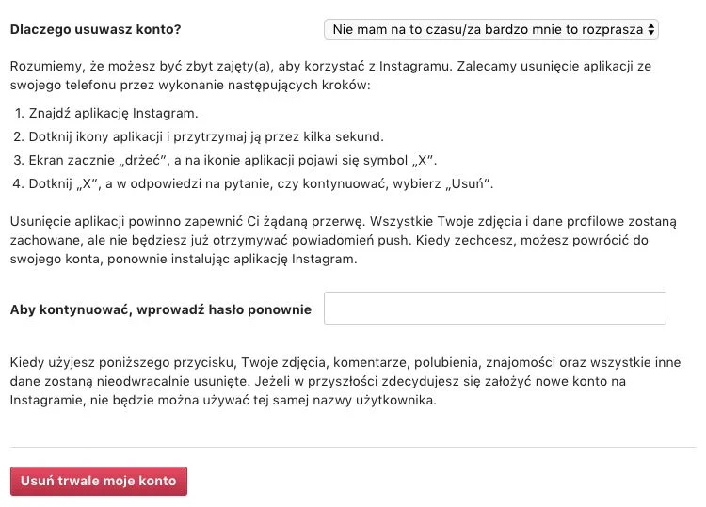This screenshot has height=507, width=706.
Task: Click the sentence starting Usunięcie aplikacji powinno
Action: 187,221
